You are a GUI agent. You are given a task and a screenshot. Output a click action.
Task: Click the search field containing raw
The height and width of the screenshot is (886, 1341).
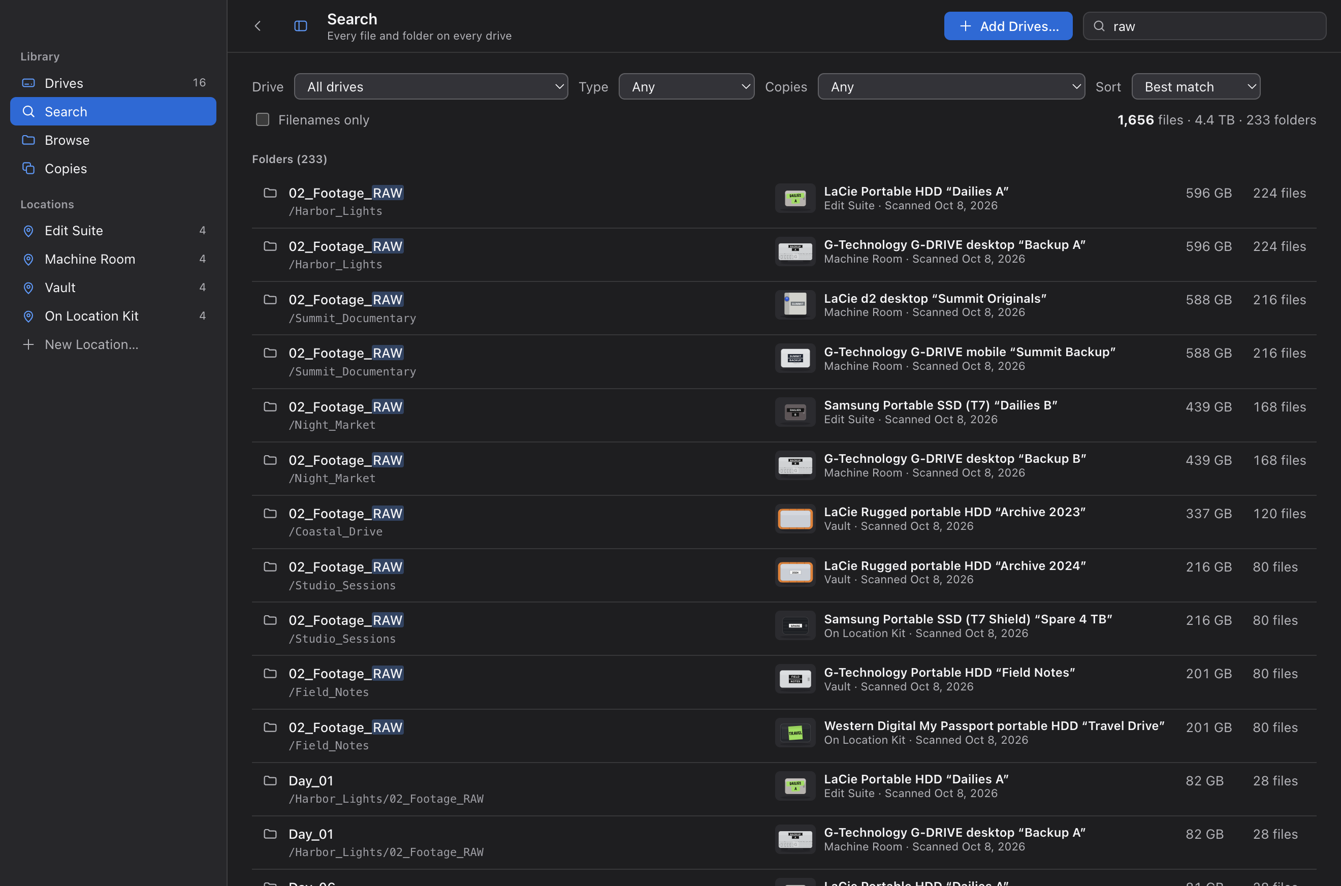tap(1204, 26)
